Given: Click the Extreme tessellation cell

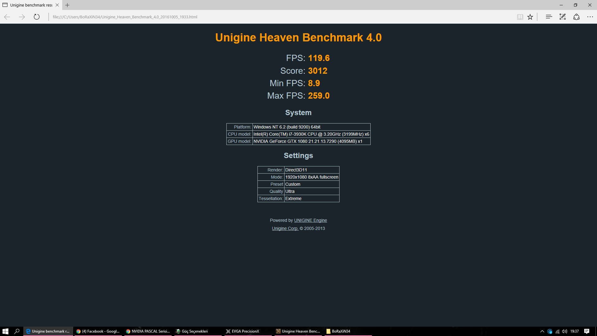Looking at the screenshot, I should (x=312, y=198).
